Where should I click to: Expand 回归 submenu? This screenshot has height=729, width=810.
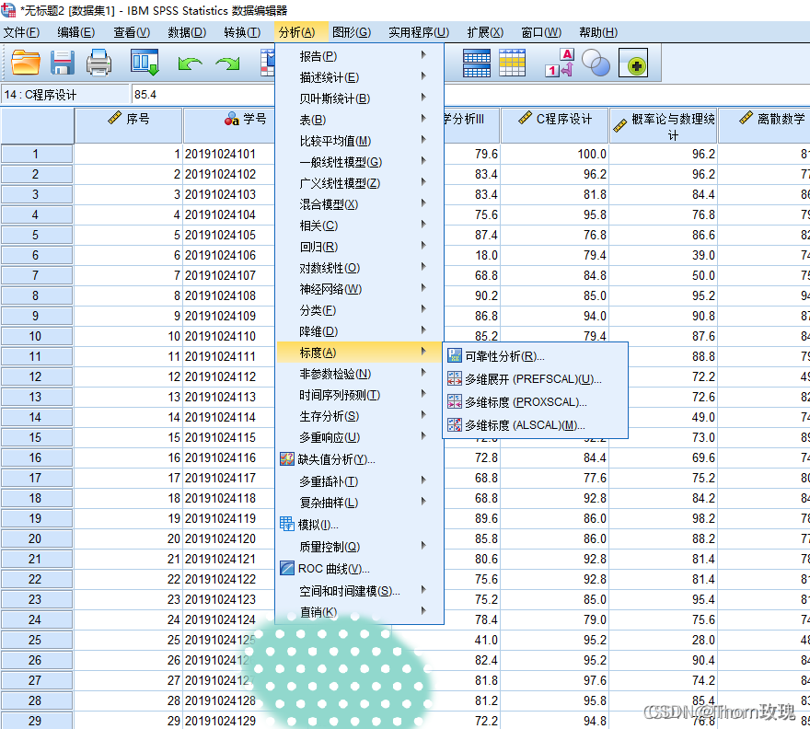(x=360, y=247)
